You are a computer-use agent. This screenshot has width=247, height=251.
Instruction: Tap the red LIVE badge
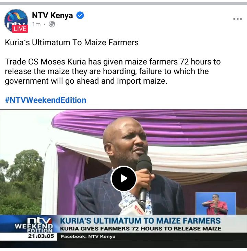[20, 29]
